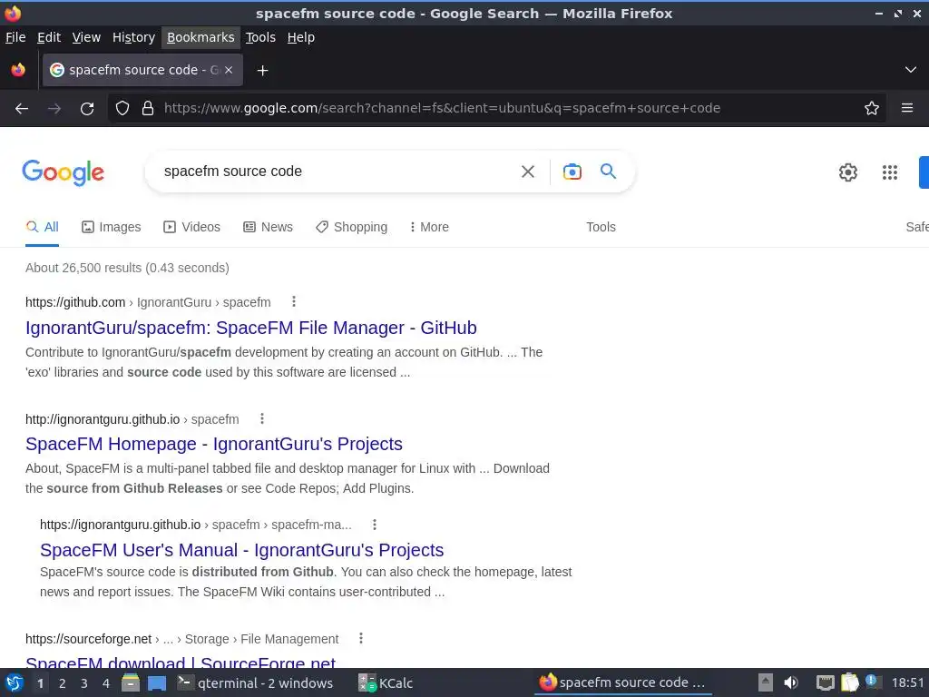
Task: Click the forward navigation arrow
Action: coord(54,109)
